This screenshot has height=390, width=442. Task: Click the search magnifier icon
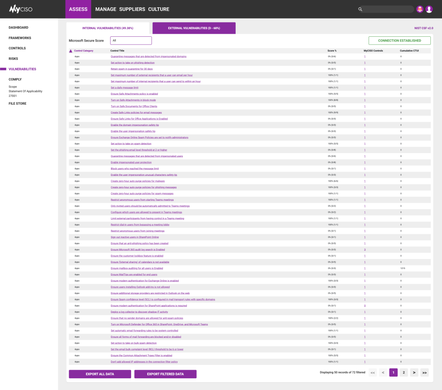click(x=360, y=9)
